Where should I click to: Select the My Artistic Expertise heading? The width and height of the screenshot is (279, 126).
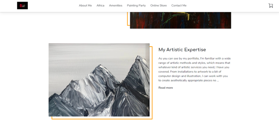tap(182, 50)
